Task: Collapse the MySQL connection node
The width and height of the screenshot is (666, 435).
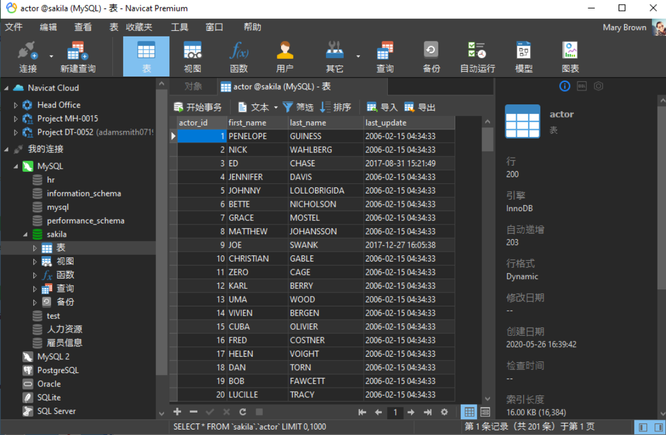Action: [x=16, y=166]
